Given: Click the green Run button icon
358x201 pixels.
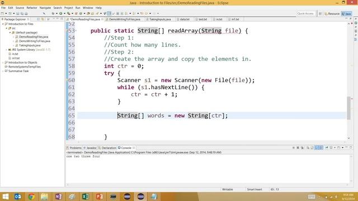Looking at the screenshot, I should click(61, 13).
